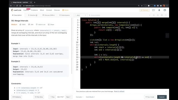Open a new browser tab with plus
This screenshot has height=100, width=178.
[34, 2]
